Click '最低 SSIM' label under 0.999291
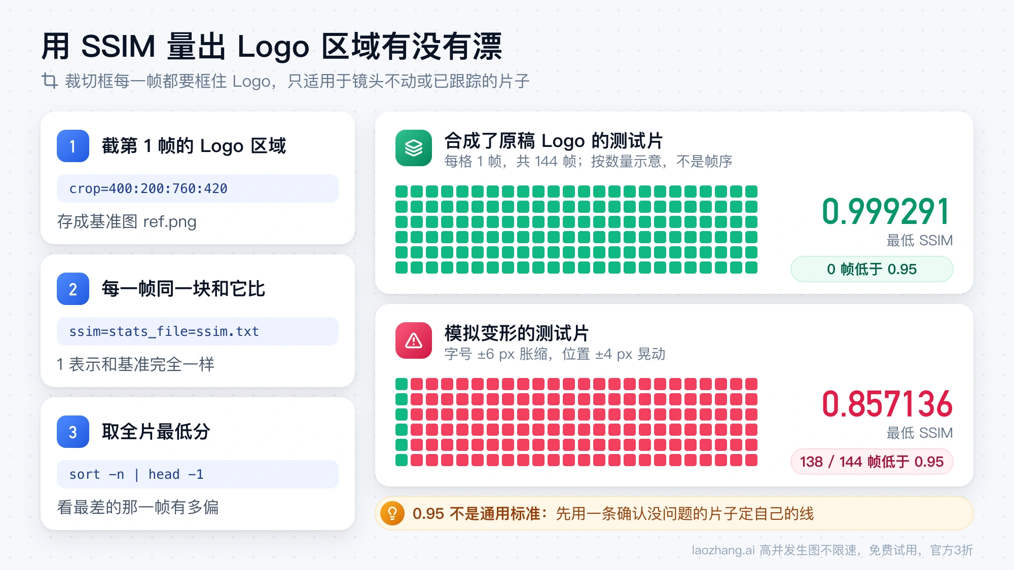The image size is (1014, 570). [920, 240]
